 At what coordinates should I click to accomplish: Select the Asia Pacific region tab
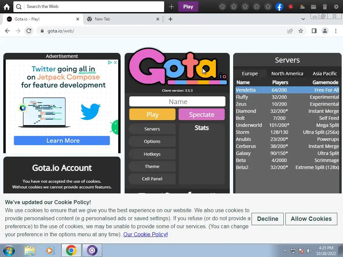(325, 74)
